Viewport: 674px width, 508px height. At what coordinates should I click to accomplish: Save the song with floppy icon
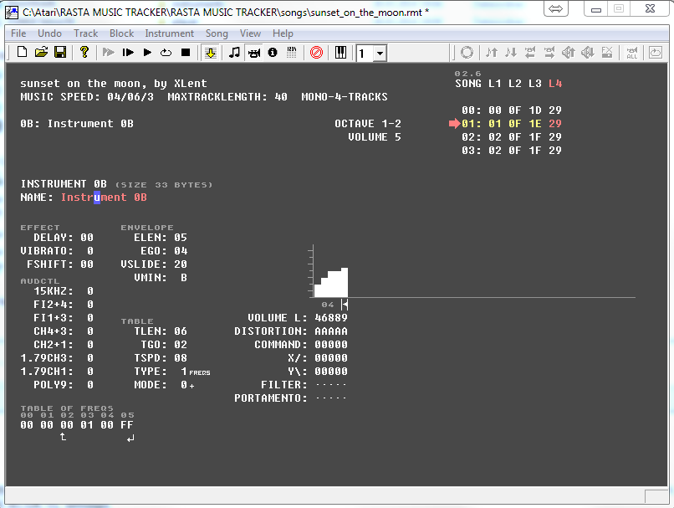tap(60, 53)
